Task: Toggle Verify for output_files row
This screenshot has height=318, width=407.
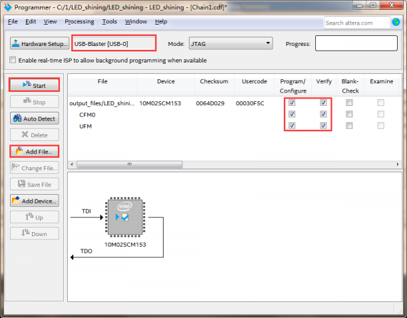Action: 323,102
